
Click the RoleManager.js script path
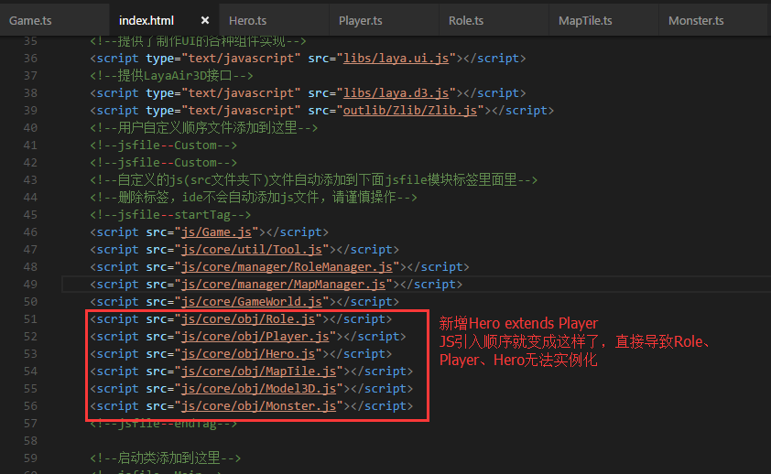288,267
